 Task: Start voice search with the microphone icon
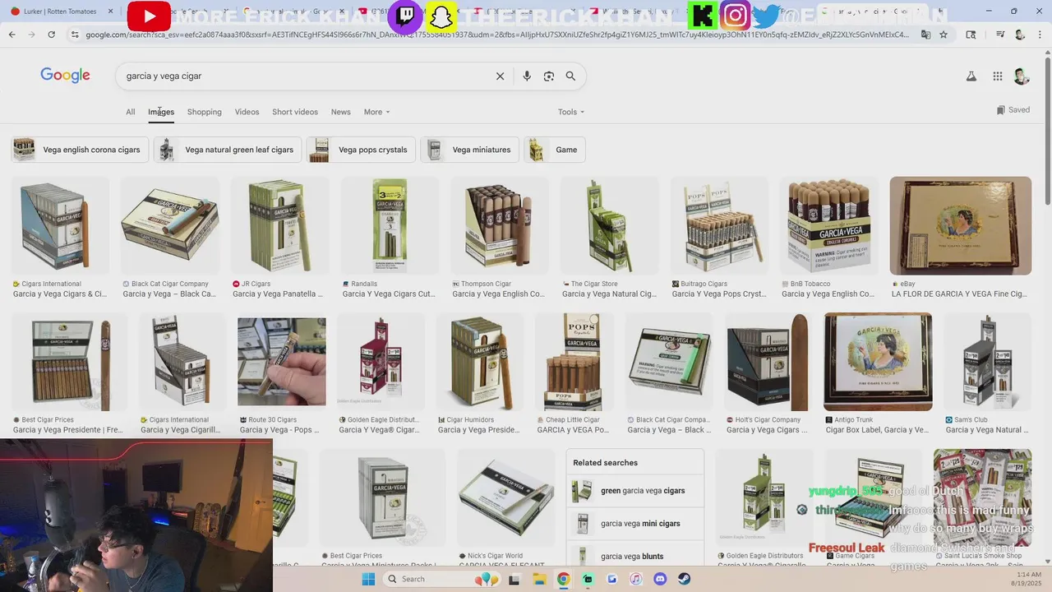pyautogui.click(x=527, y=76)
